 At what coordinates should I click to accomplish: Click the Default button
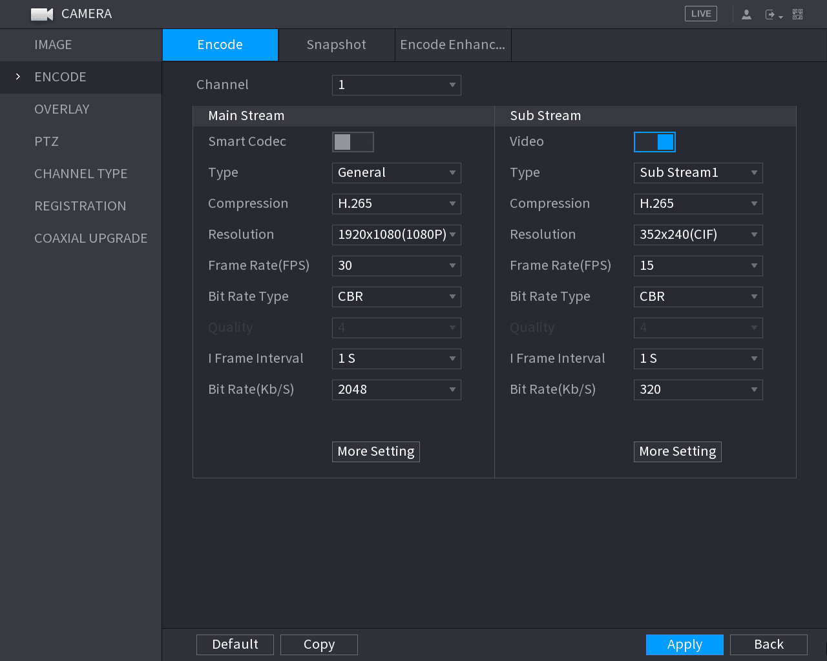coord(235,645)
